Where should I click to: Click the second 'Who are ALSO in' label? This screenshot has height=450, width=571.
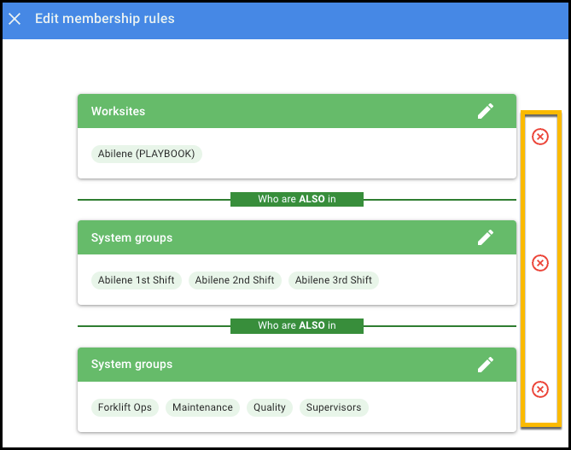click(297, 326)
